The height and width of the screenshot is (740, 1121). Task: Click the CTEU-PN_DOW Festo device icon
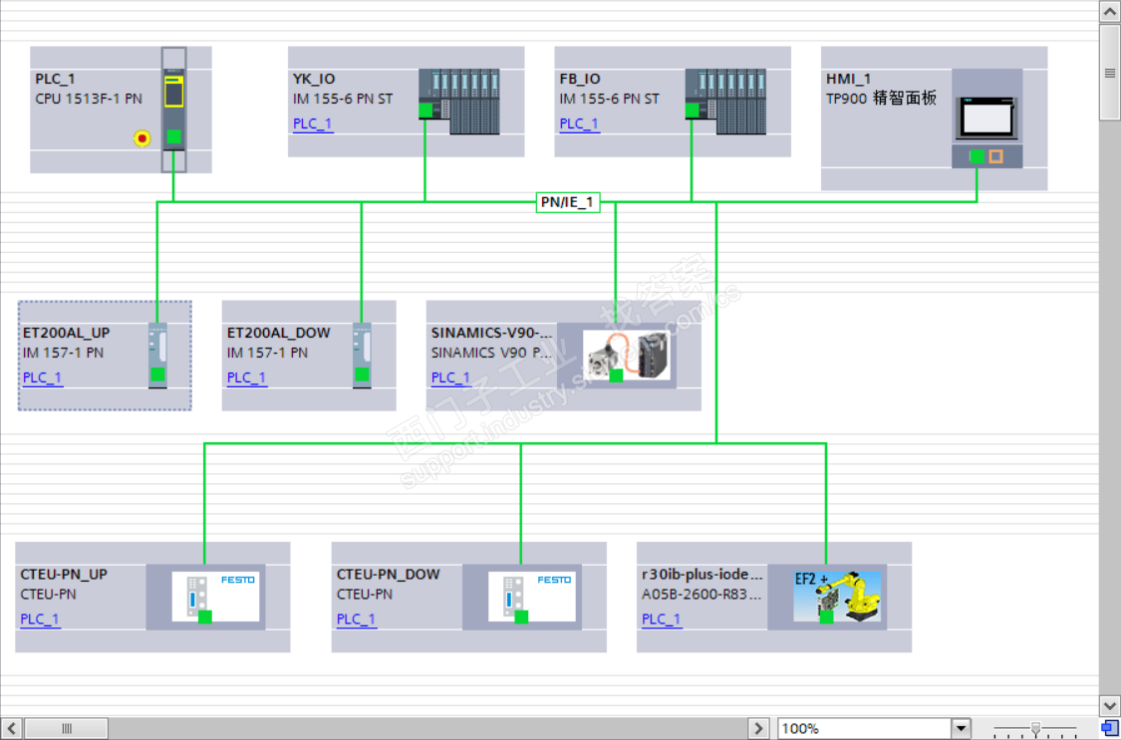click(532, 597)
